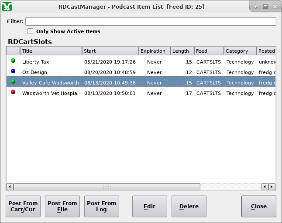The height and width of the screenshot is (223, 282).
Task: Select the Valley Cafe Wadsworth title
Action: click(51, 83)
